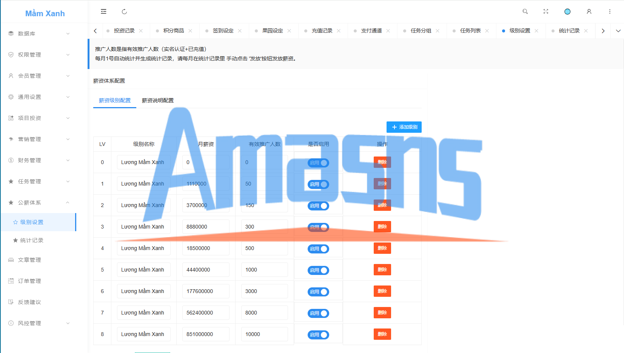Close the 支付通道 tab
The width and height of the screenshot is (624, 353).
388,31
